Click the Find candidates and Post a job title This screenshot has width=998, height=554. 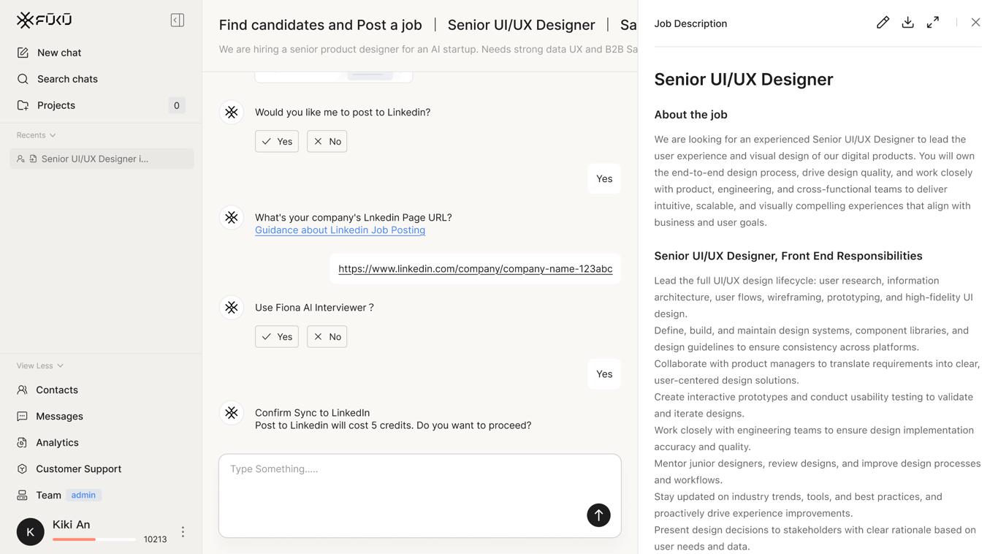coord(320,25)
